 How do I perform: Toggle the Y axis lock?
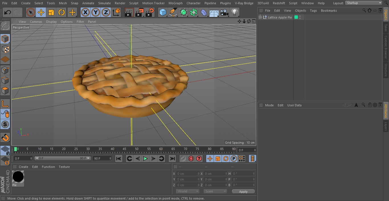click(x=96, y=13)
